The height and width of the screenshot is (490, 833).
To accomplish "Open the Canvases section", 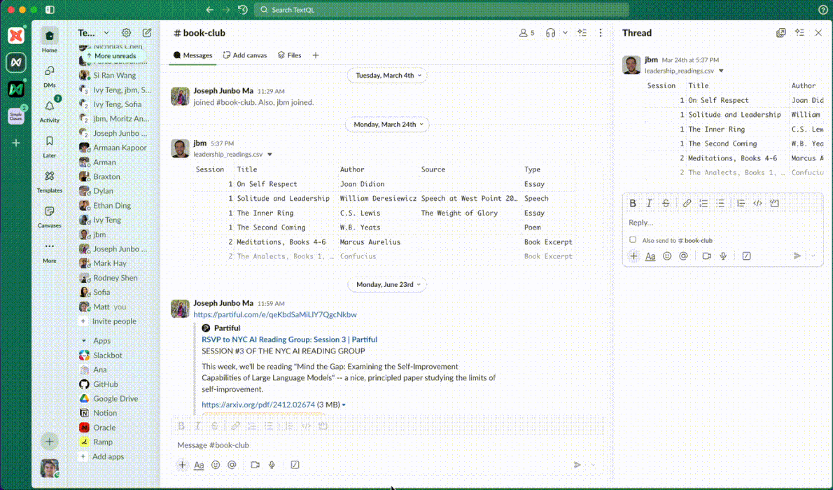I will (49, 216).
